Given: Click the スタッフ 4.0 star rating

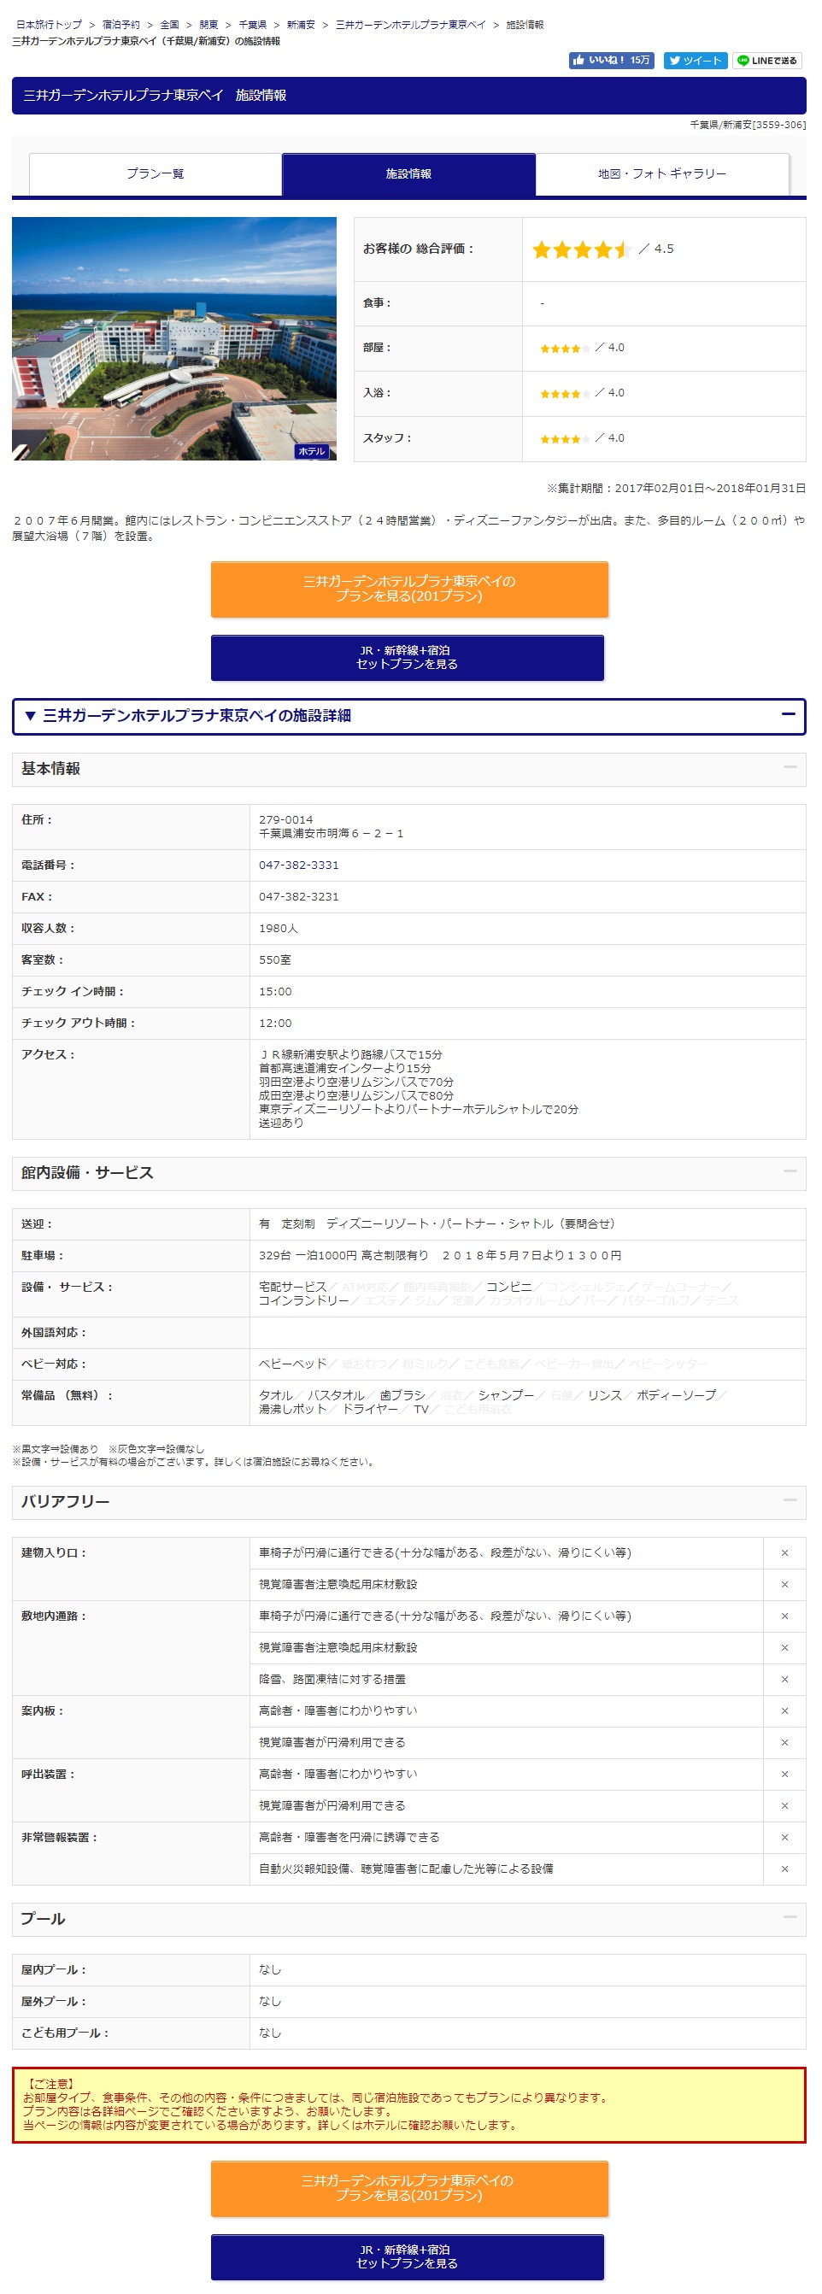Looking at the screenshot, I should point(564,439).
